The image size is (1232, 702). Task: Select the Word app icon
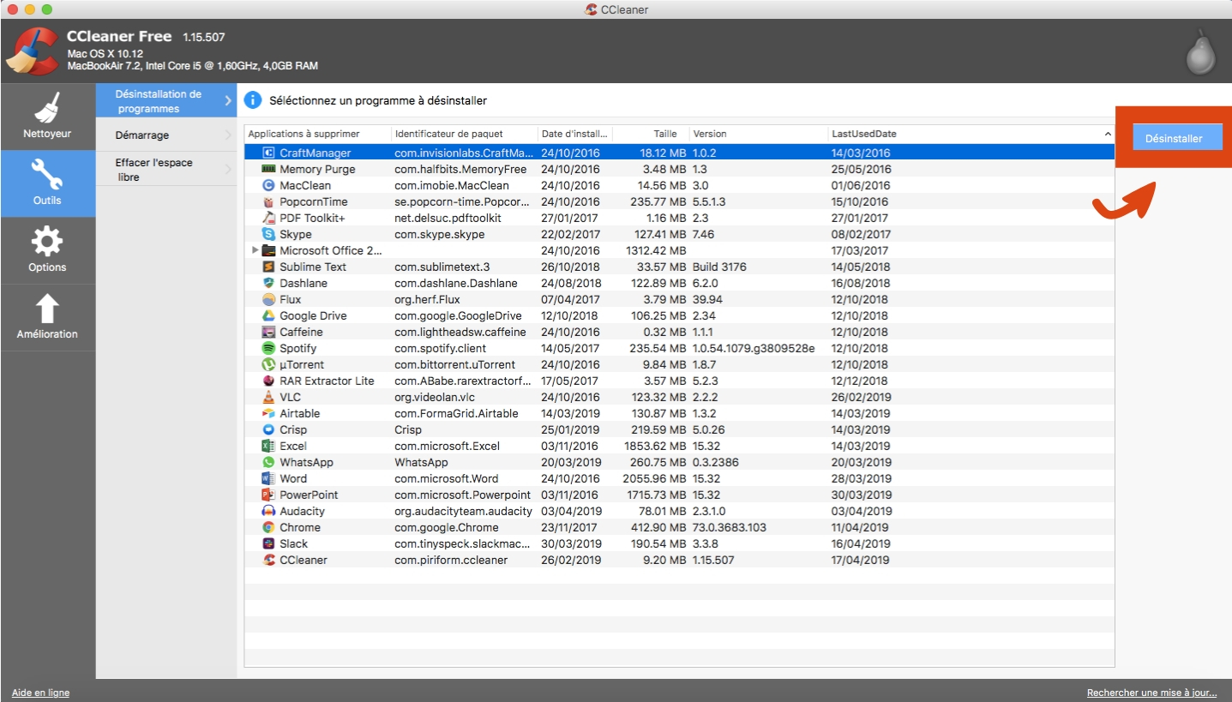coord(267,478)
